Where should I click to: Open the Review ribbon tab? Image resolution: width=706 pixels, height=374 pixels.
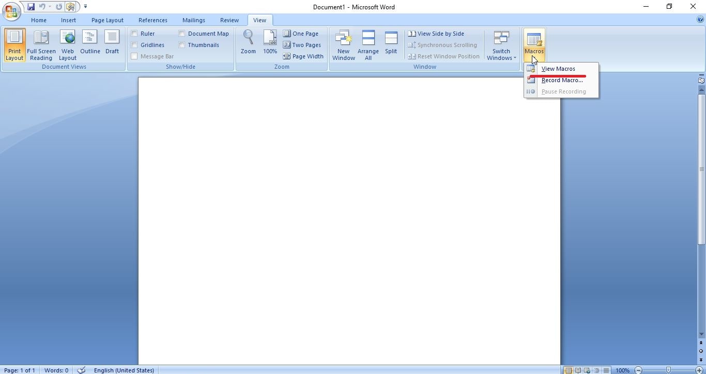229,20
